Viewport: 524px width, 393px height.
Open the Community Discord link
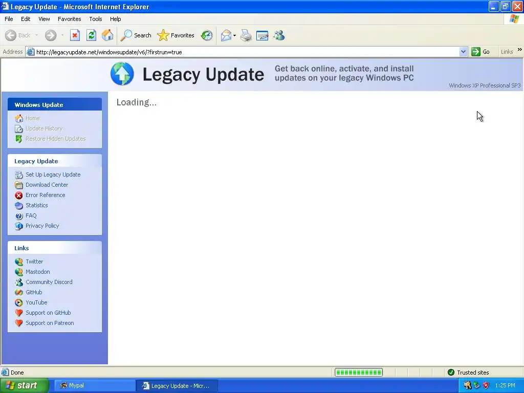click(49, 282)
